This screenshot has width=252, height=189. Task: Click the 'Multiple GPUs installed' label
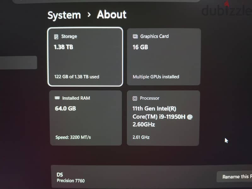(156, 77)
